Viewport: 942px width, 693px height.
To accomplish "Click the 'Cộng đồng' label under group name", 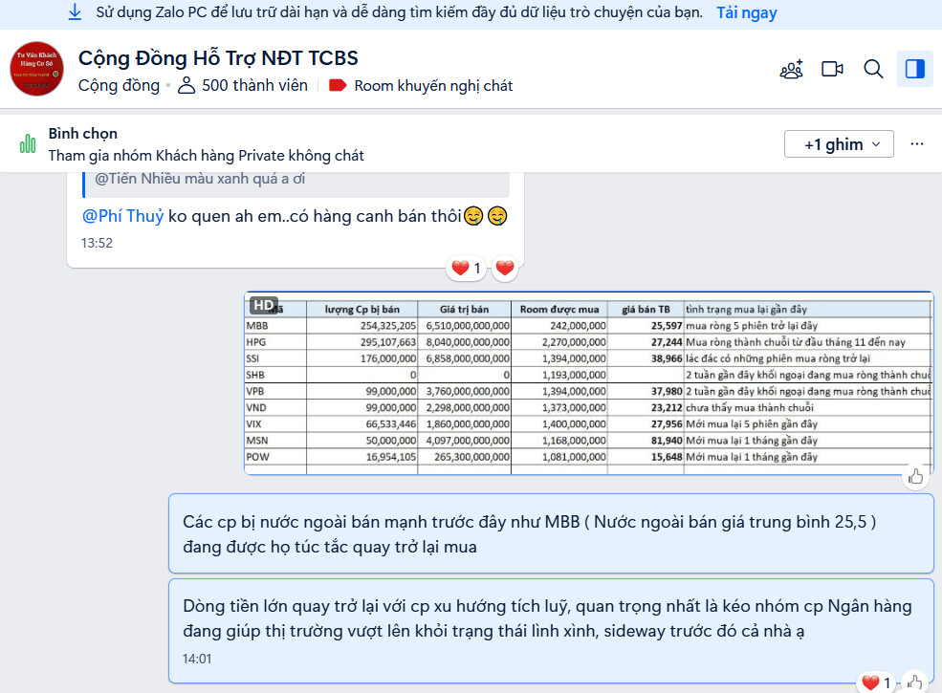I will [x=119, y=85].
